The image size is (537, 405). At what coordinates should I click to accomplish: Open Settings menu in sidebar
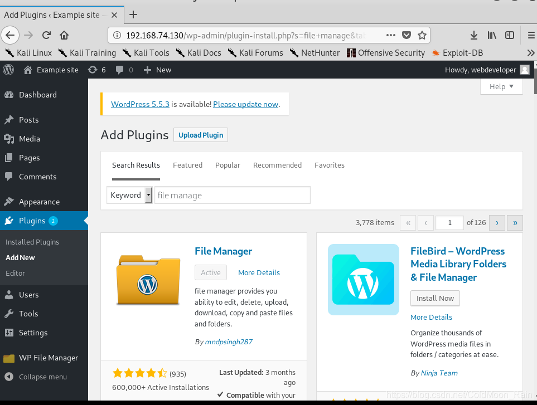[x=44, y=333]
